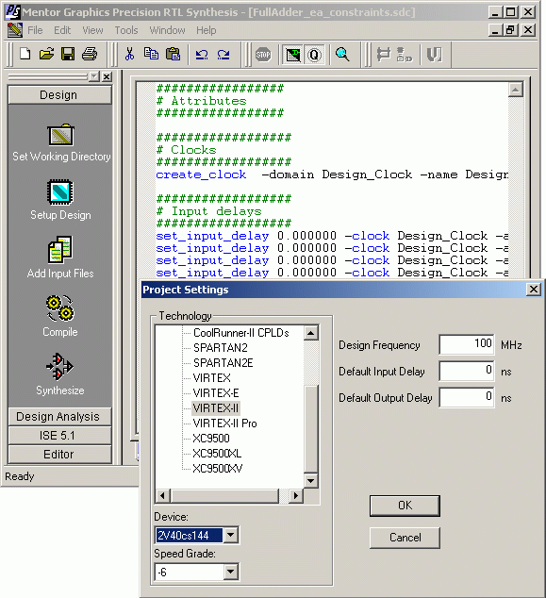Confirm Project Settings with OK
This screenshot has height=598, width=546.
click(405, 506)
